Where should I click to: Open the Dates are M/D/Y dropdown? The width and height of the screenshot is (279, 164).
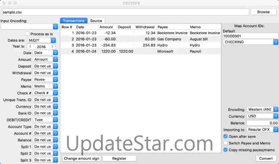(41, 40)
